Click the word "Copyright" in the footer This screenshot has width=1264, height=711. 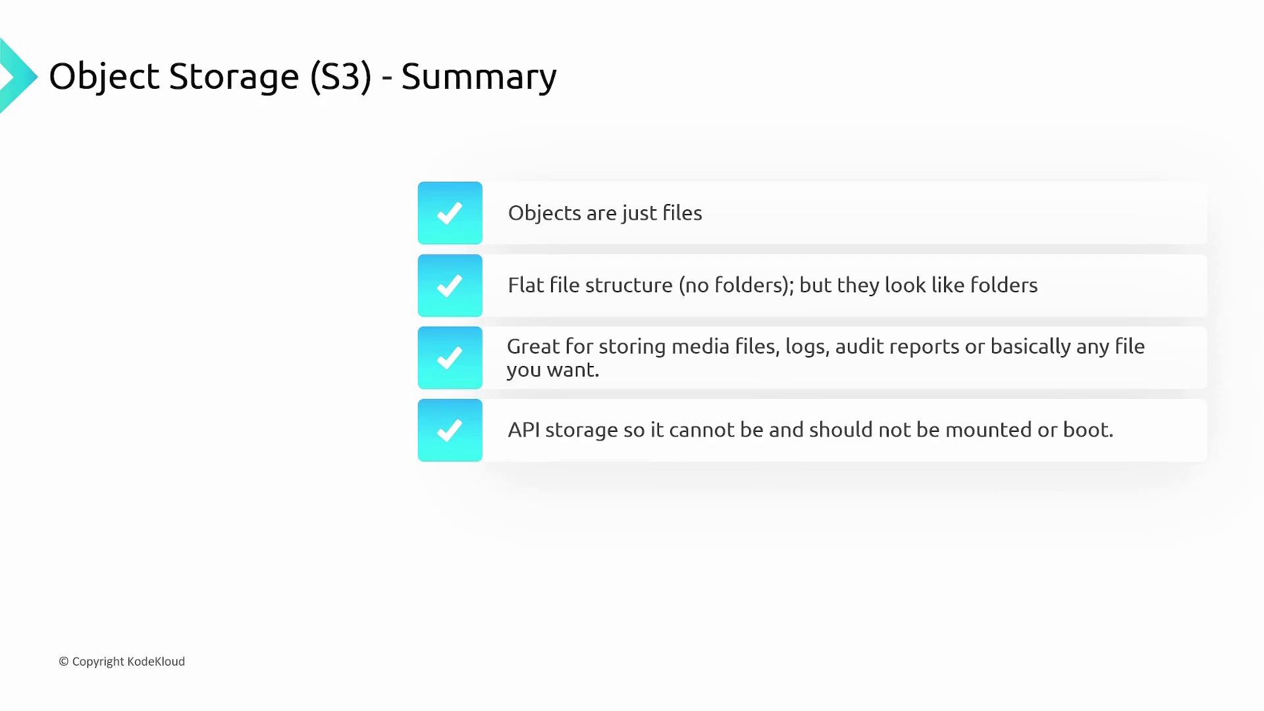point(98,662)
